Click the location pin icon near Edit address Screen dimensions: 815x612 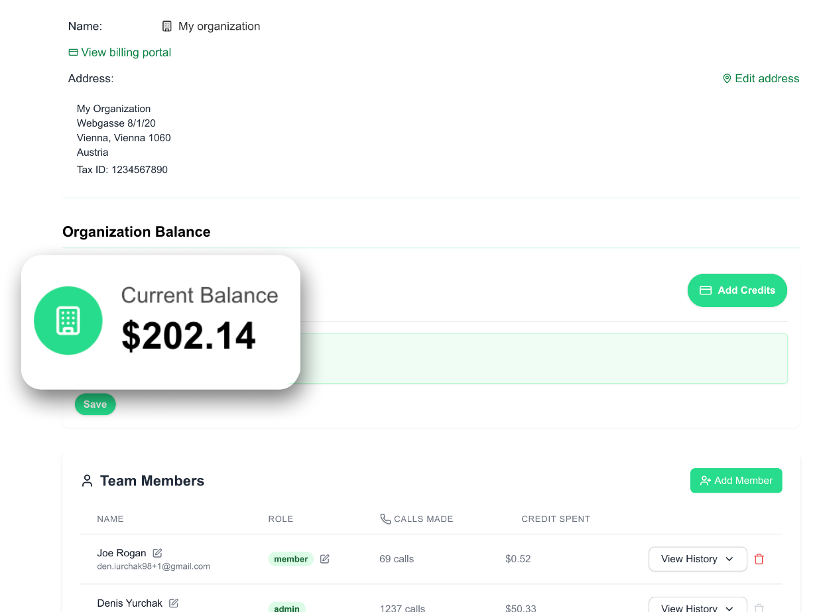pos(727,78)
